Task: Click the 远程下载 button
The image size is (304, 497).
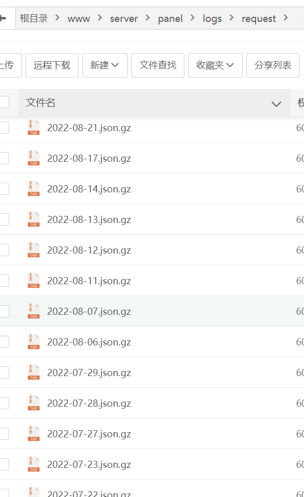Action: coord(52,65)
